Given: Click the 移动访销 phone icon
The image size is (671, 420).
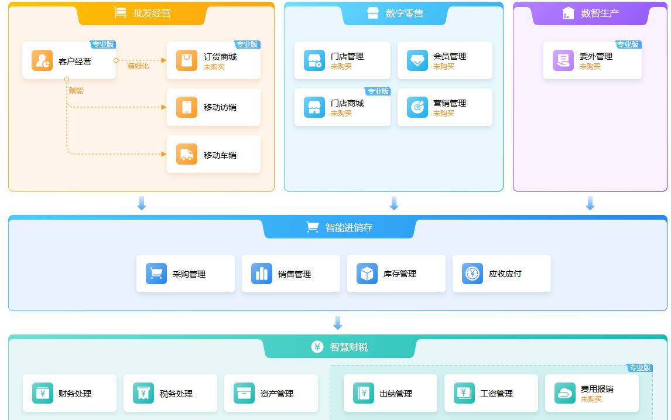Looking at the screenshot, I should tap(187, 107).
